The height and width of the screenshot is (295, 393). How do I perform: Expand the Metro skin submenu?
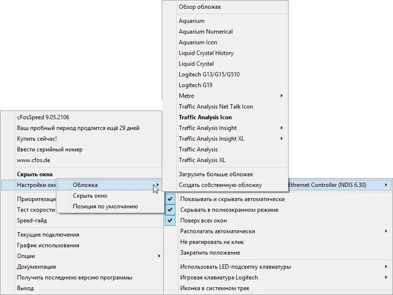(282, 95)
